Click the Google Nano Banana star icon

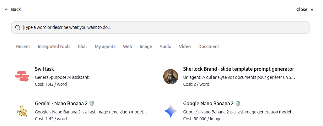[170, 111]
